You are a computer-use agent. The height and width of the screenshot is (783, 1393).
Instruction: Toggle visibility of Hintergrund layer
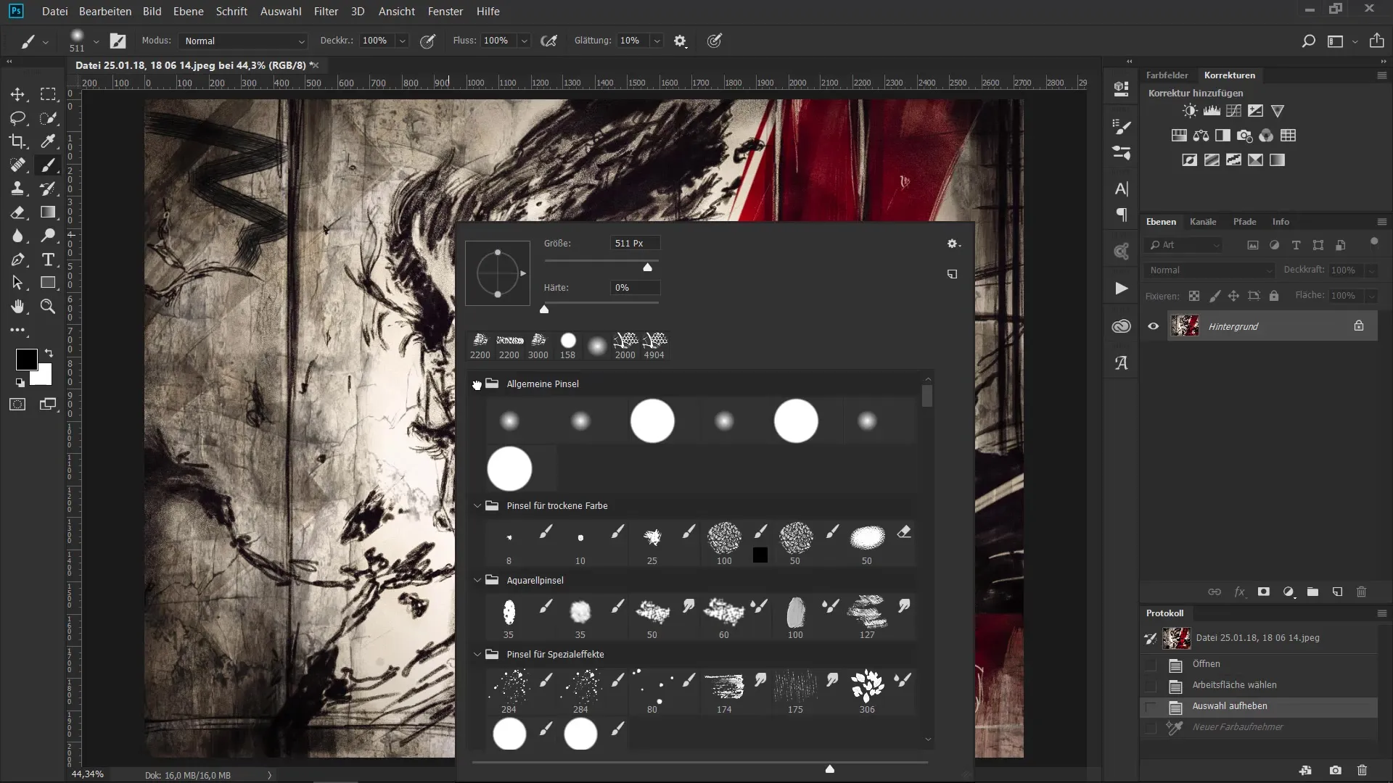(1153, 326)
